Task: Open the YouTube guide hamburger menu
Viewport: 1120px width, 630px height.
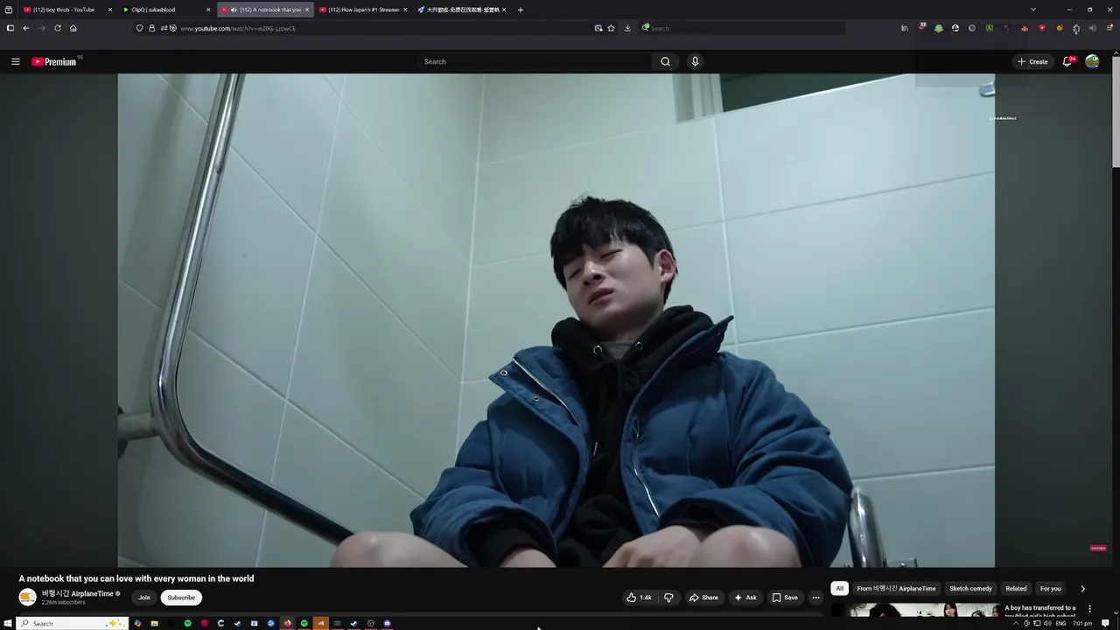Action: click(x=15, y=61)
